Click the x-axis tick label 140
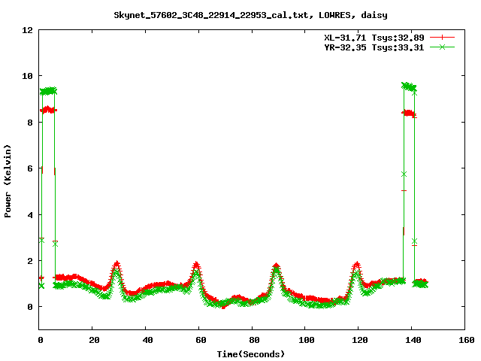 tap(413, 340)
